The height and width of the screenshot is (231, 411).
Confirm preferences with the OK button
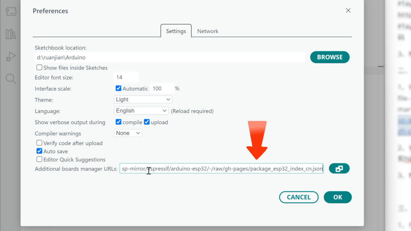pos(338,197)
